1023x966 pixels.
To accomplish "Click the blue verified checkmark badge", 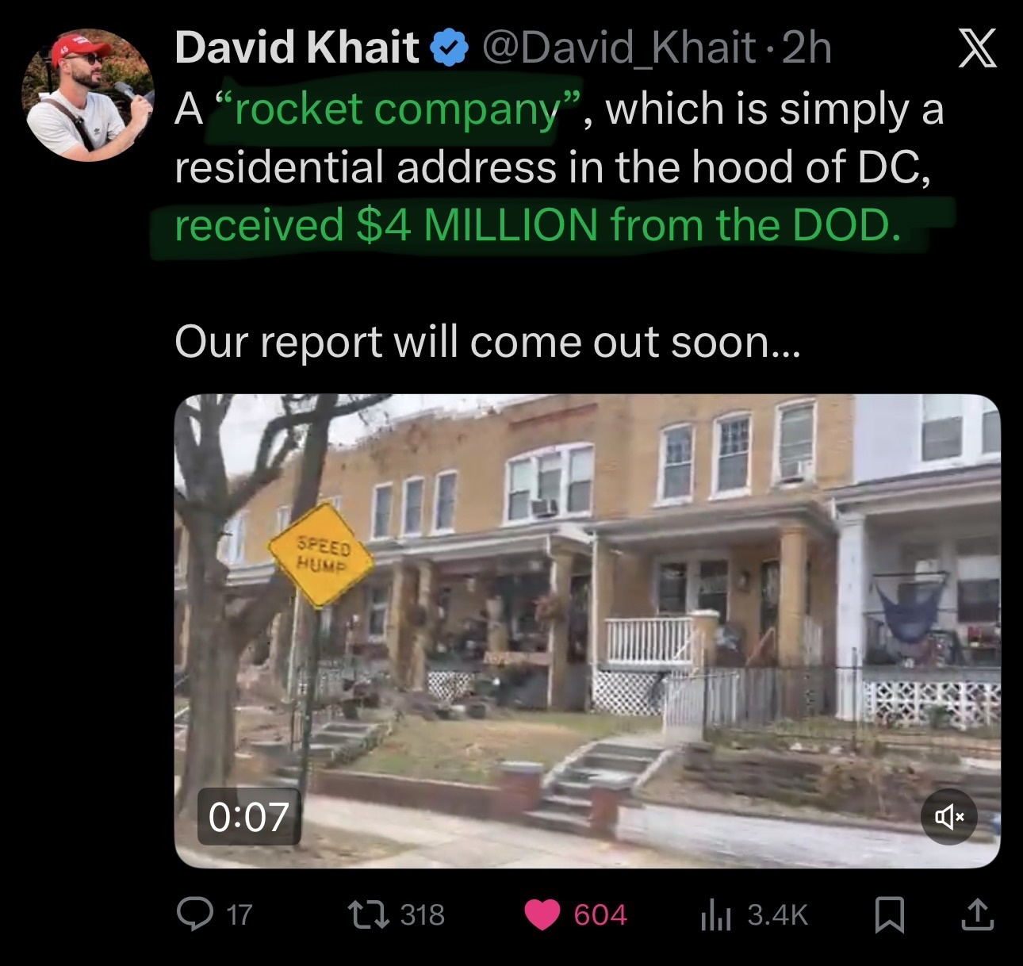I will [450, 49].
